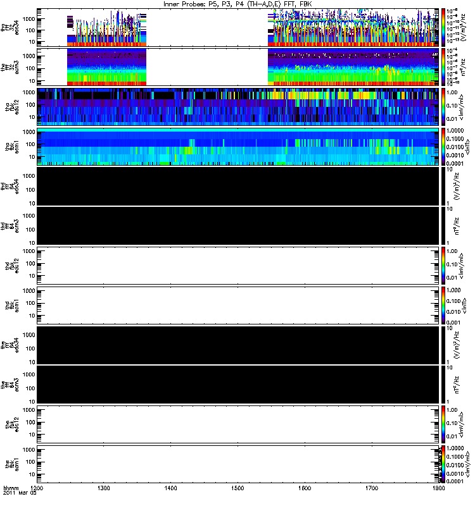Click the 'thd fff 64 scm3' panel label
Image resolution: width=475 pixels, height=506 pixels.
(x=10, y=226)
